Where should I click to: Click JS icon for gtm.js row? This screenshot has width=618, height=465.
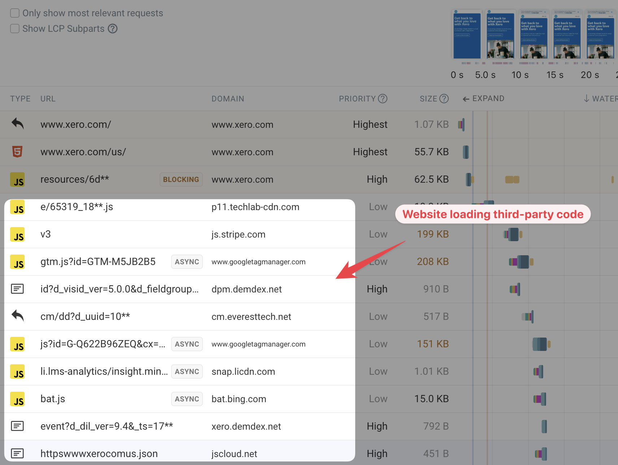17,262
